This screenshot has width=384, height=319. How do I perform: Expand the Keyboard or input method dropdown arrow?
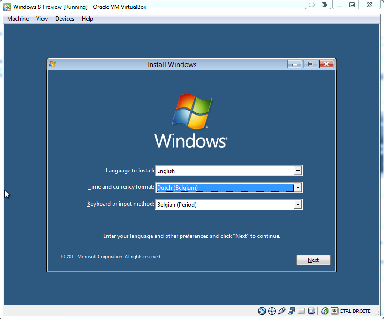pyautogui.click(x=297, y=205)
